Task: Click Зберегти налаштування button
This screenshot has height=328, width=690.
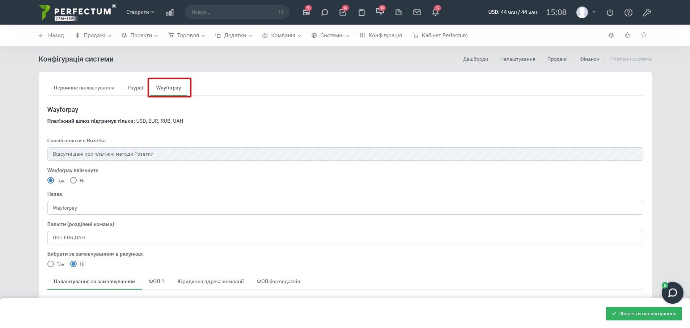Action: click(x=644, y=314)
